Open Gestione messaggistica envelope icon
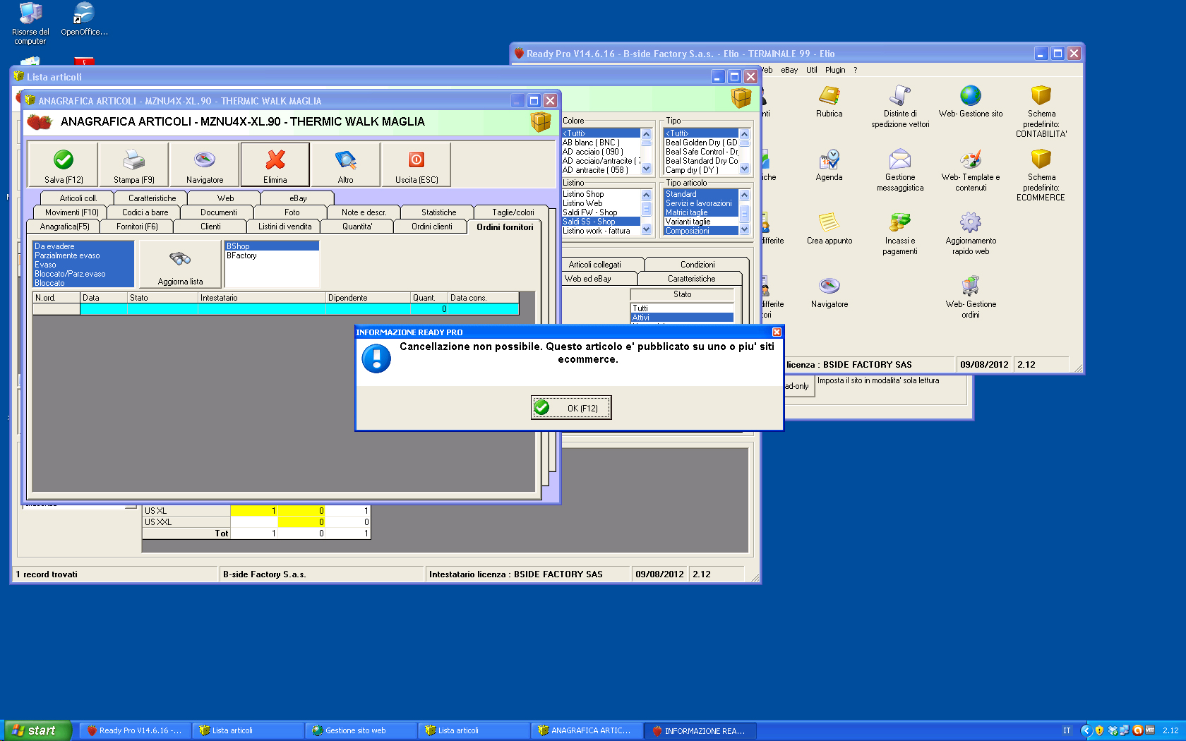This screenshot has width=1186, height=741. point(900,159)
